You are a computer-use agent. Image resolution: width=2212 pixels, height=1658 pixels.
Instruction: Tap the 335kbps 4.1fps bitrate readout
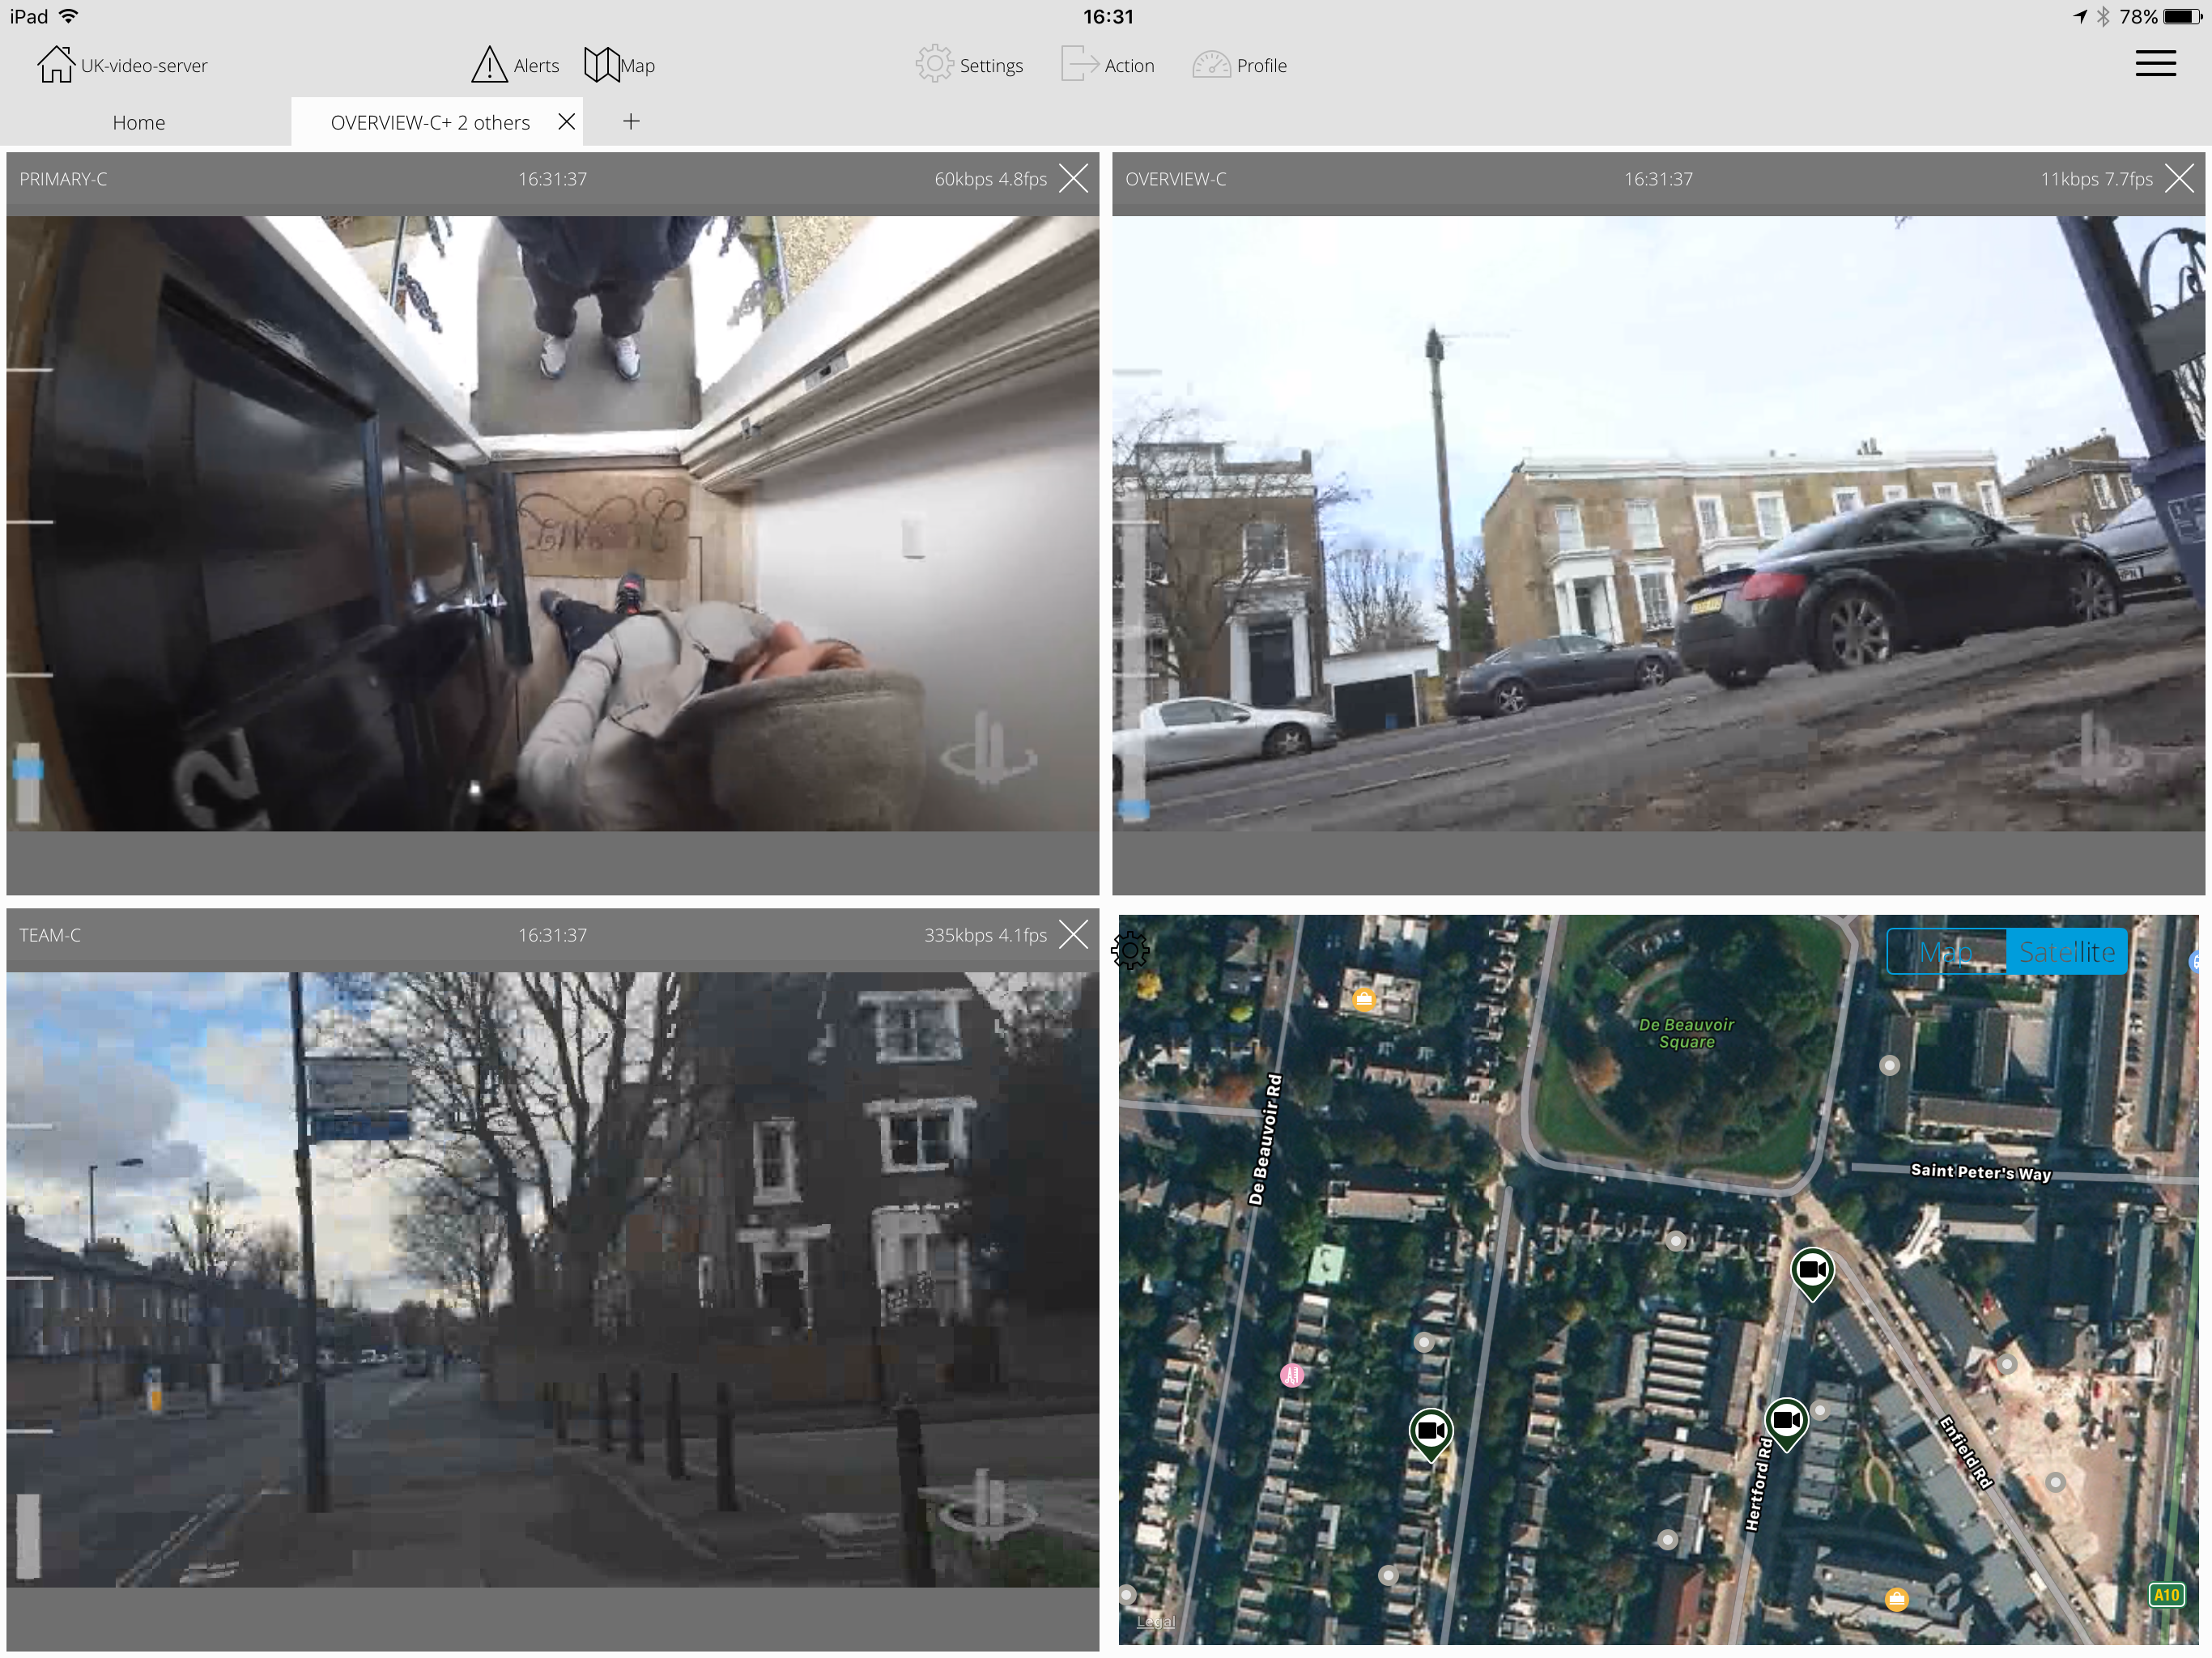click(x=985, y=935)
